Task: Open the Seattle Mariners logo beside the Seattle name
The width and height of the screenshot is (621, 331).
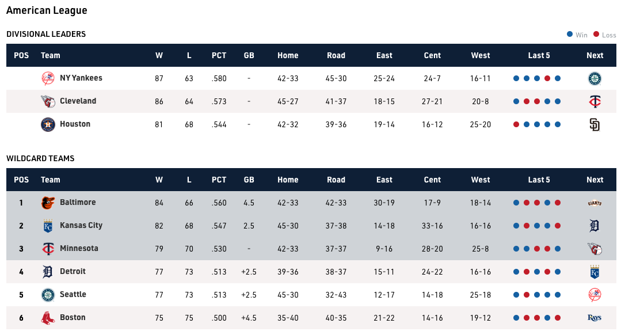Action: 48,295
